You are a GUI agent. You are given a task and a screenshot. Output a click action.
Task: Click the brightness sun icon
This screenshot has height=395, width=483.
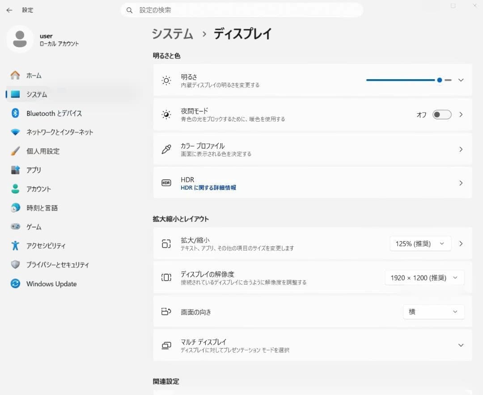[x=166, y=80]
